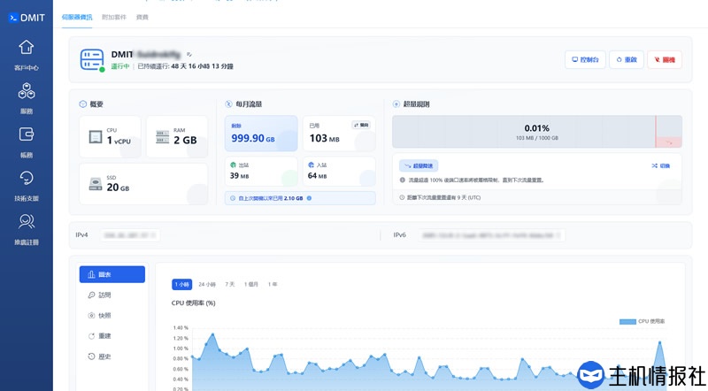Click the green 運行中 status text
This screenshot has height=391, width=708.
(x=120, y=66)
